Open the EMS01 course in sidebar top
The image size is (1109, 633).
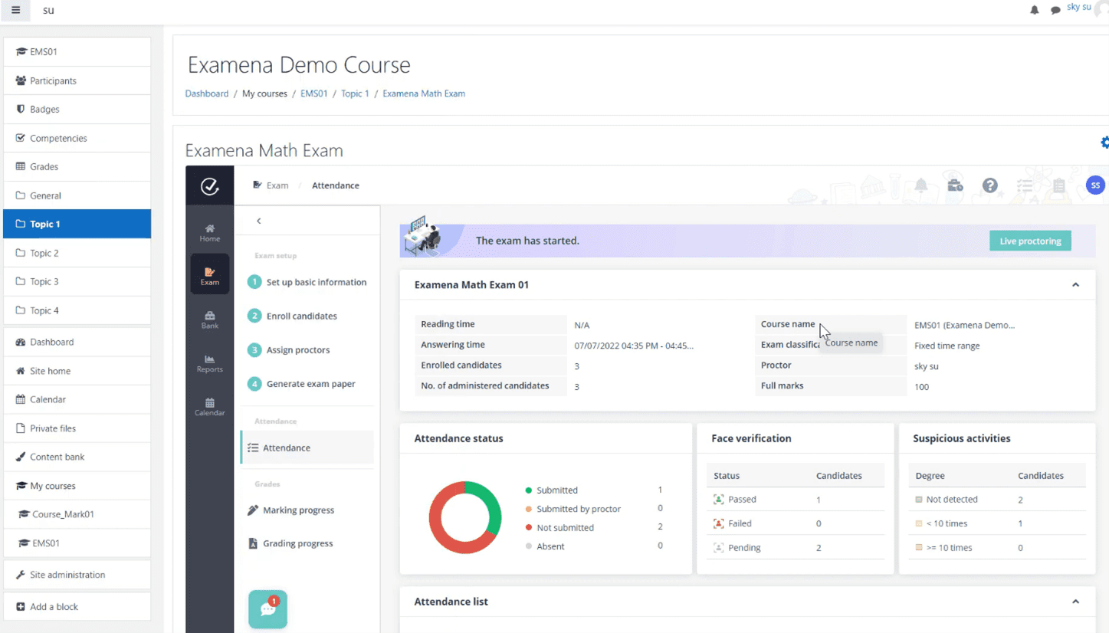(77, 52)
